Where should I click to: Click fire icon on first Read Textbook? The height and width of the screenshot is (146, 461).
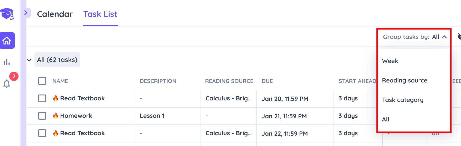click(56, 98)
